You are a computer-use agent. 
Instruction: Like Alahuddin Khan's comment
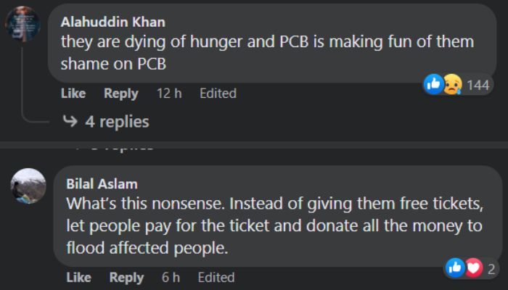pos(73,94)
